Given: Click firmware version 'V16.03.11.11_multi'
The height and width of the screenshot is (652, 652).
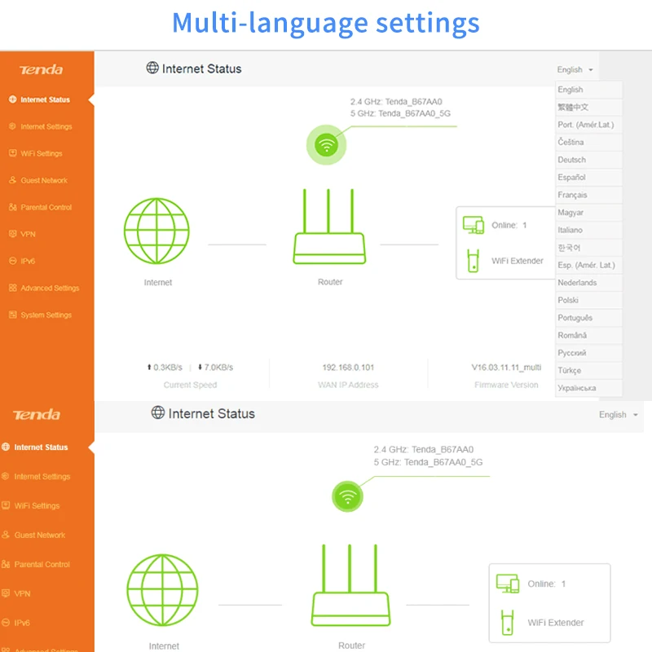Looking at the screenshot, I should pyautogui.click(x=506, y=368).
